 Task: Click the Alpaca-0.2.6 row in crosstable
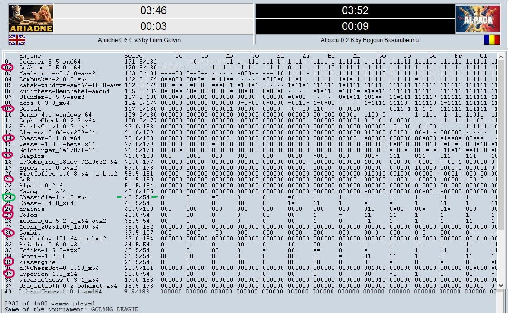[x=250, y=186]
